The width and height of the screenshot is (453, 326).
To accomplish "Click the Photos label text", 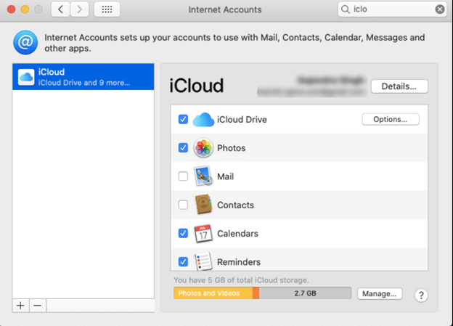I will coord(231,148).
